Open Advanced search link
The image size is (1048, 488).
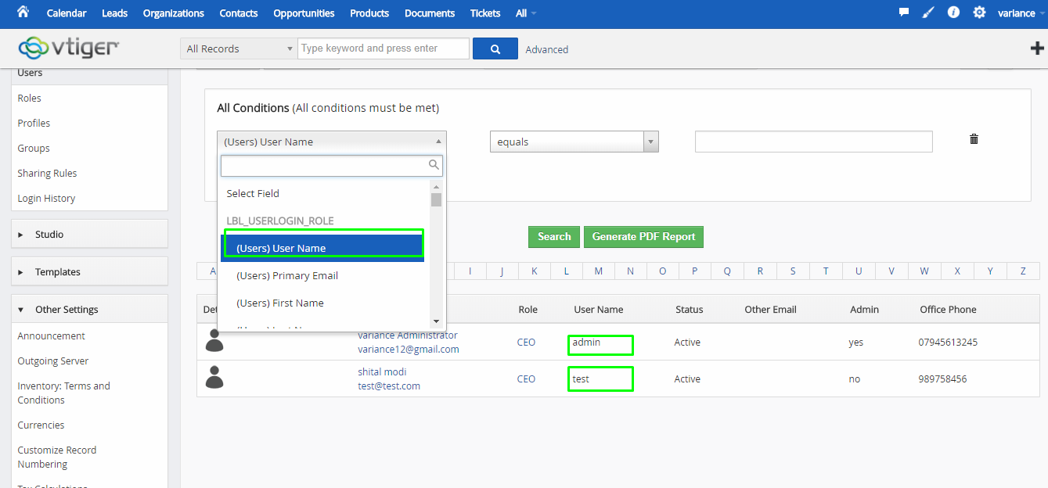[x=547, y=49]
